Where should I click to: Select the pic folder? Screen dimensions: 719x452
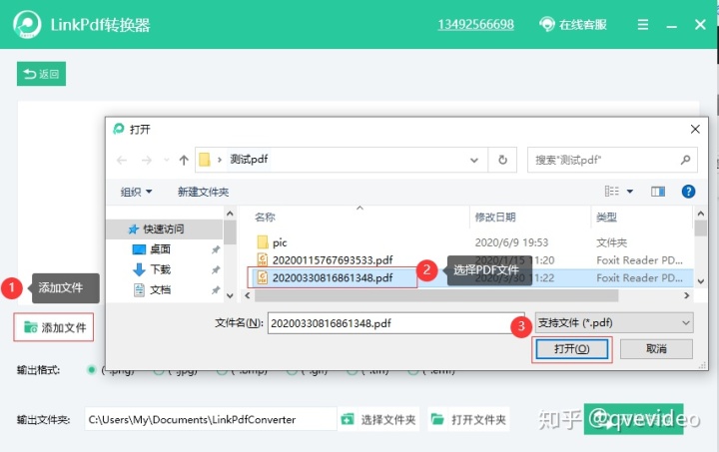[x=280, y=242]
